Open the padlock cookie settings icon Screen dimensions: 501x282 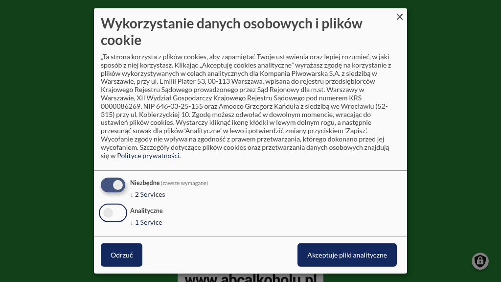click(480, 261)
